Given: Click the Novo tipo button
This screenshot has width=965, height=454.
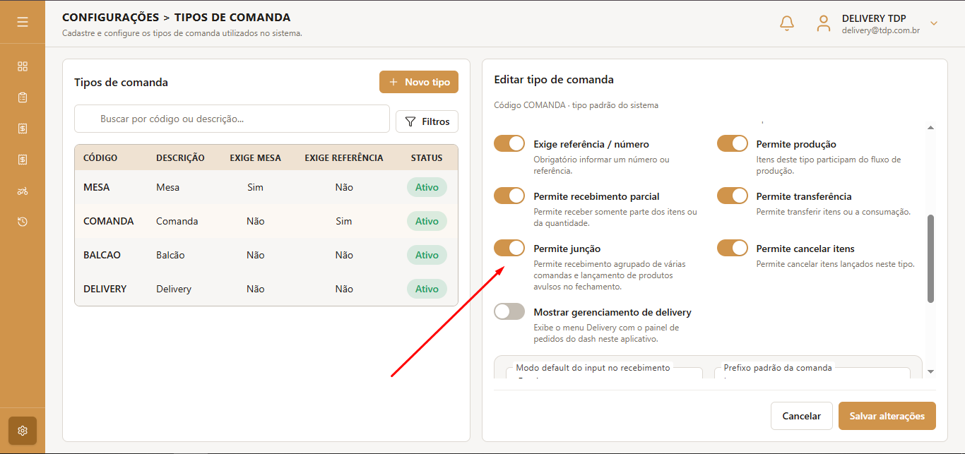Looking at the screenshot, I should tap(419, 82).
